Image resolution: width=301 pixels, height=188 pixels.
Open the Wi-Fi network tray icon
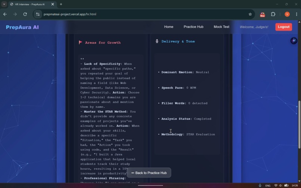[x=276, y=185]
